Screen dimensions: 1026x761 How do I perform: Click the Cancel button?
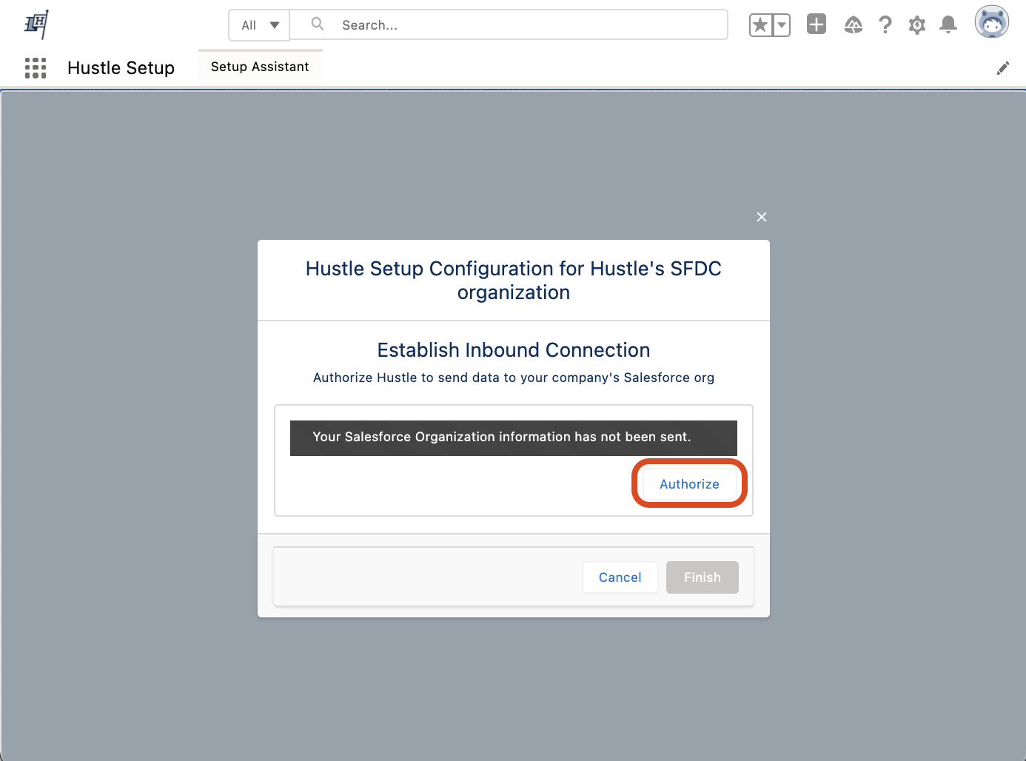[620, 577]
